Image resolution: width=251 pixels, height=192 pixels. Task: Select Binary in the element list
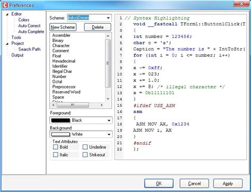click(x=58, y=40)
